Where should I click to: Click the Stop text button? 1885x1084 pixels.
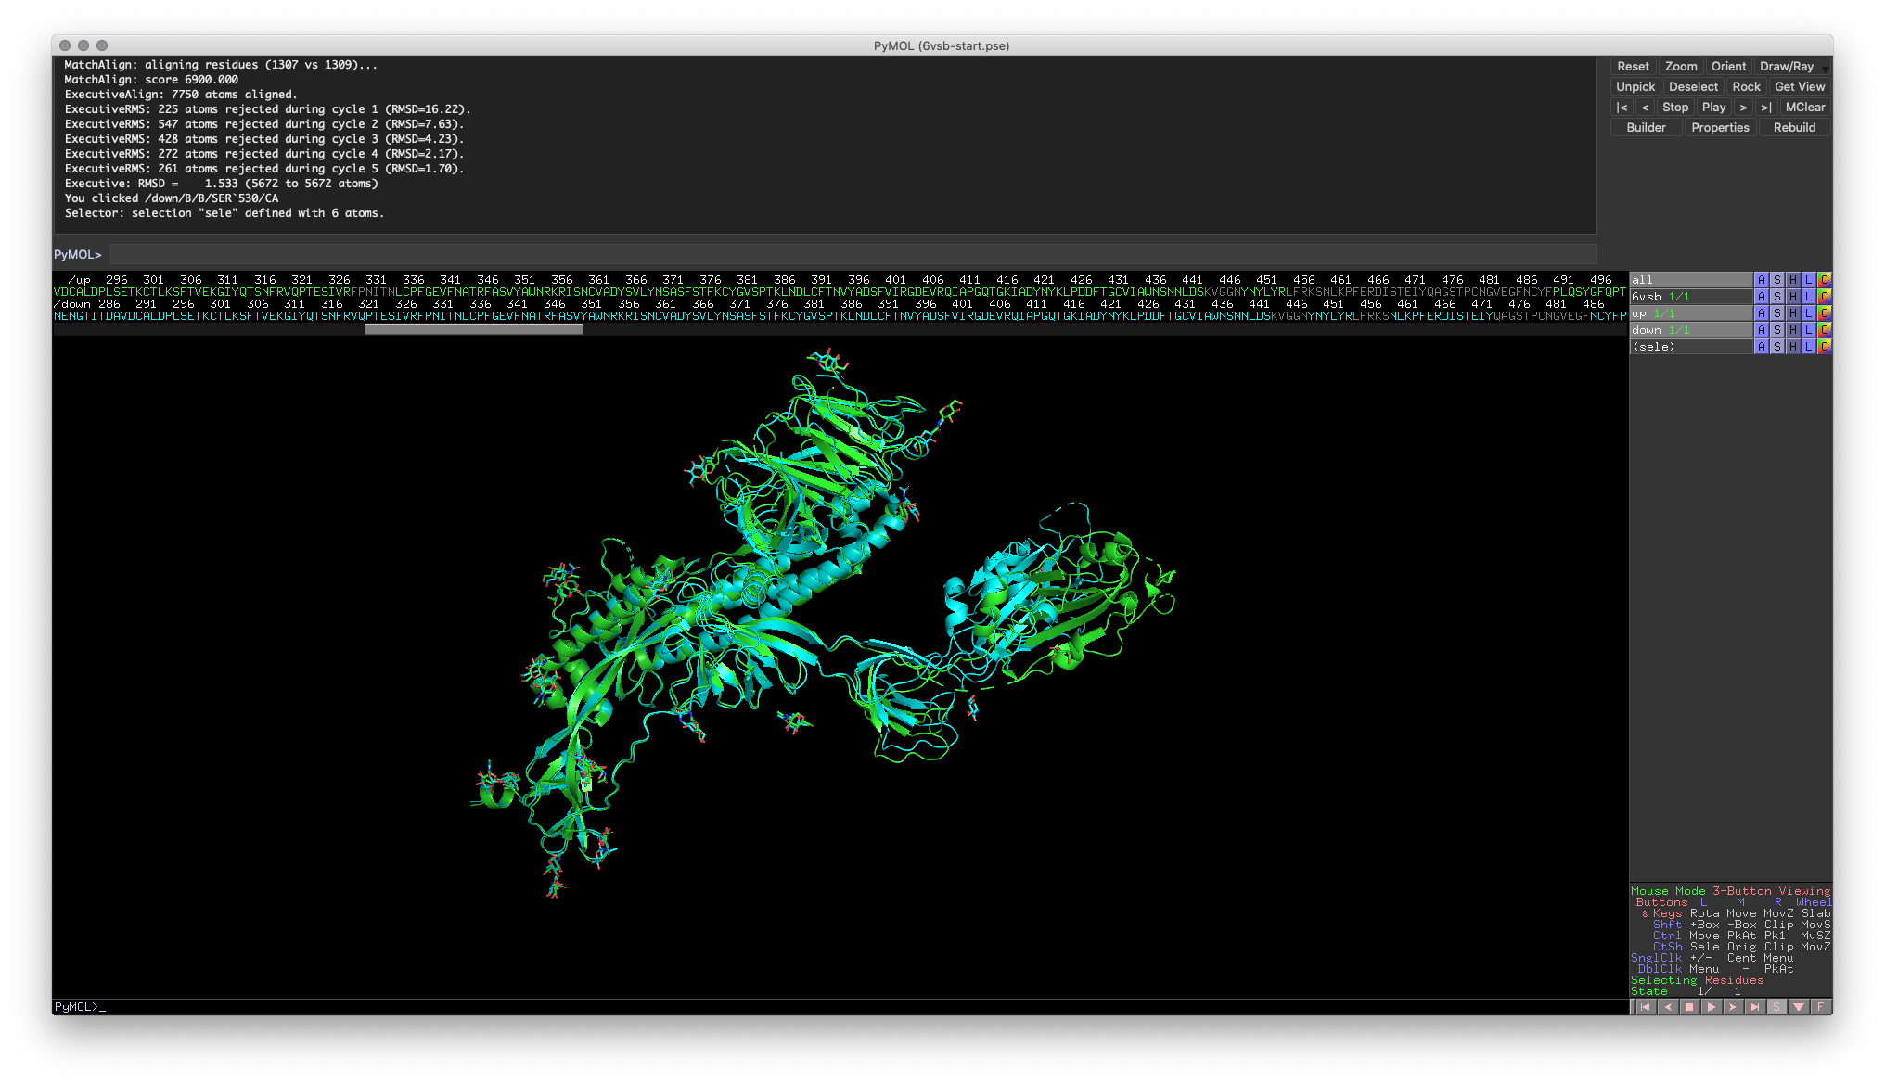1675,108
